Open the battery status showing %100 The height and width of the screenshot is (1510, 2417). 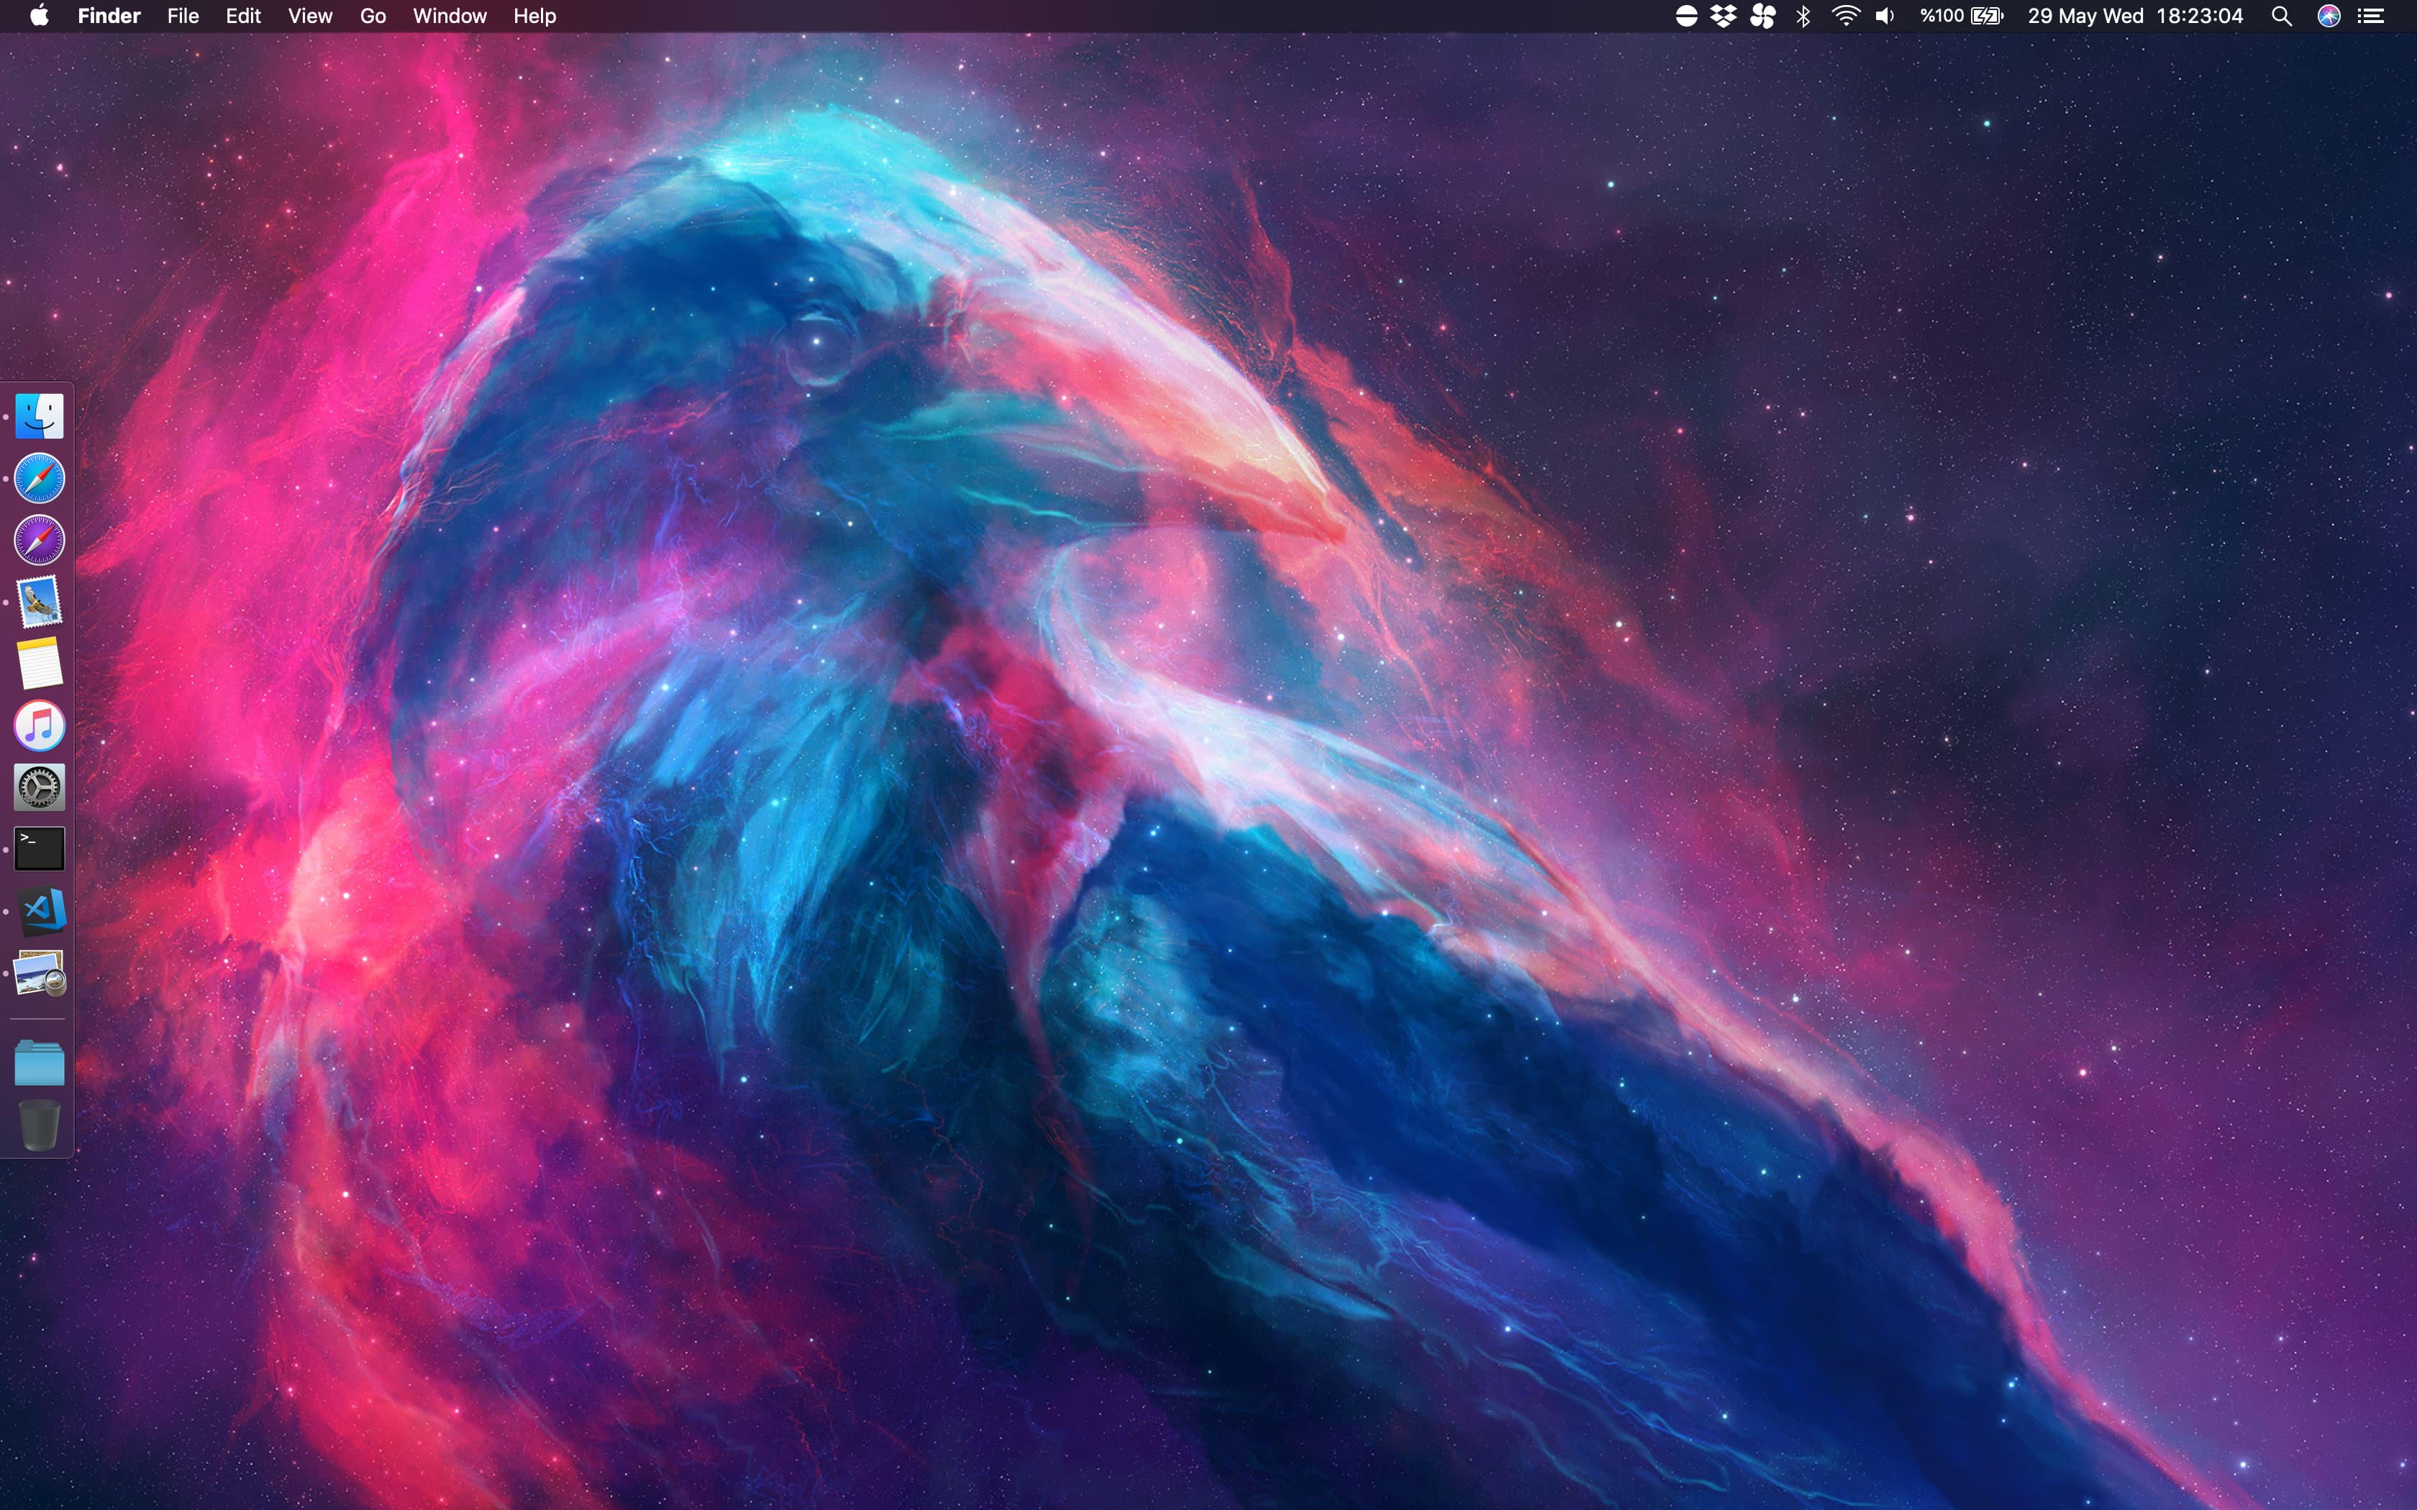coord(1962,16)
